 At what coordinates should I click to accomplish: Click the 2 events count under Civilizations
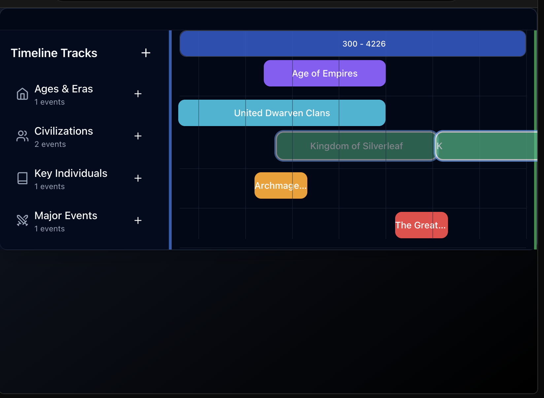coord(50,144)
